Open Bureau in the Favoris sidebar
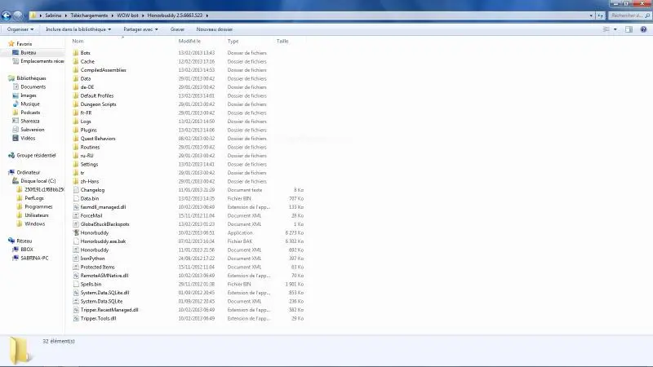This screenshot has width=653, height=367. click(x=28, y=52)
